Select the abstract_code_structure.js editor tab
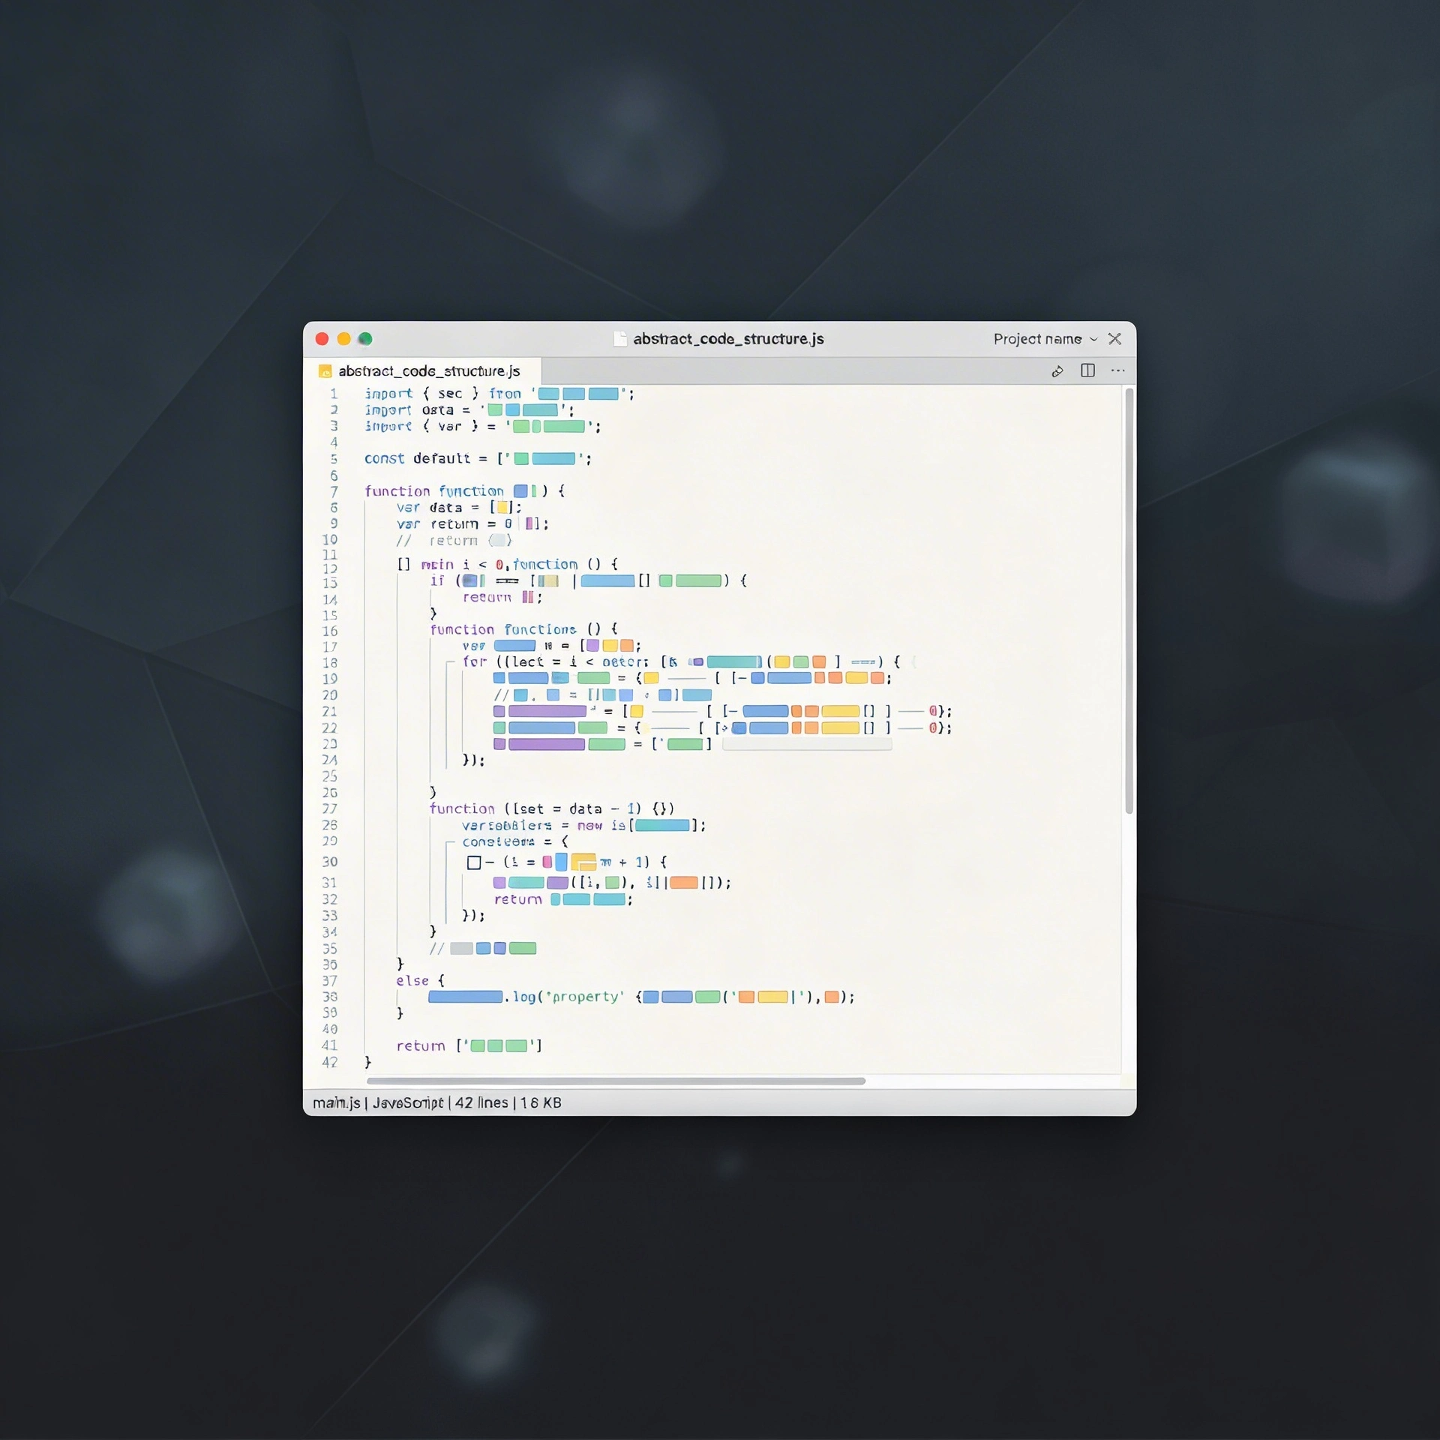 [x=428, y=371]
